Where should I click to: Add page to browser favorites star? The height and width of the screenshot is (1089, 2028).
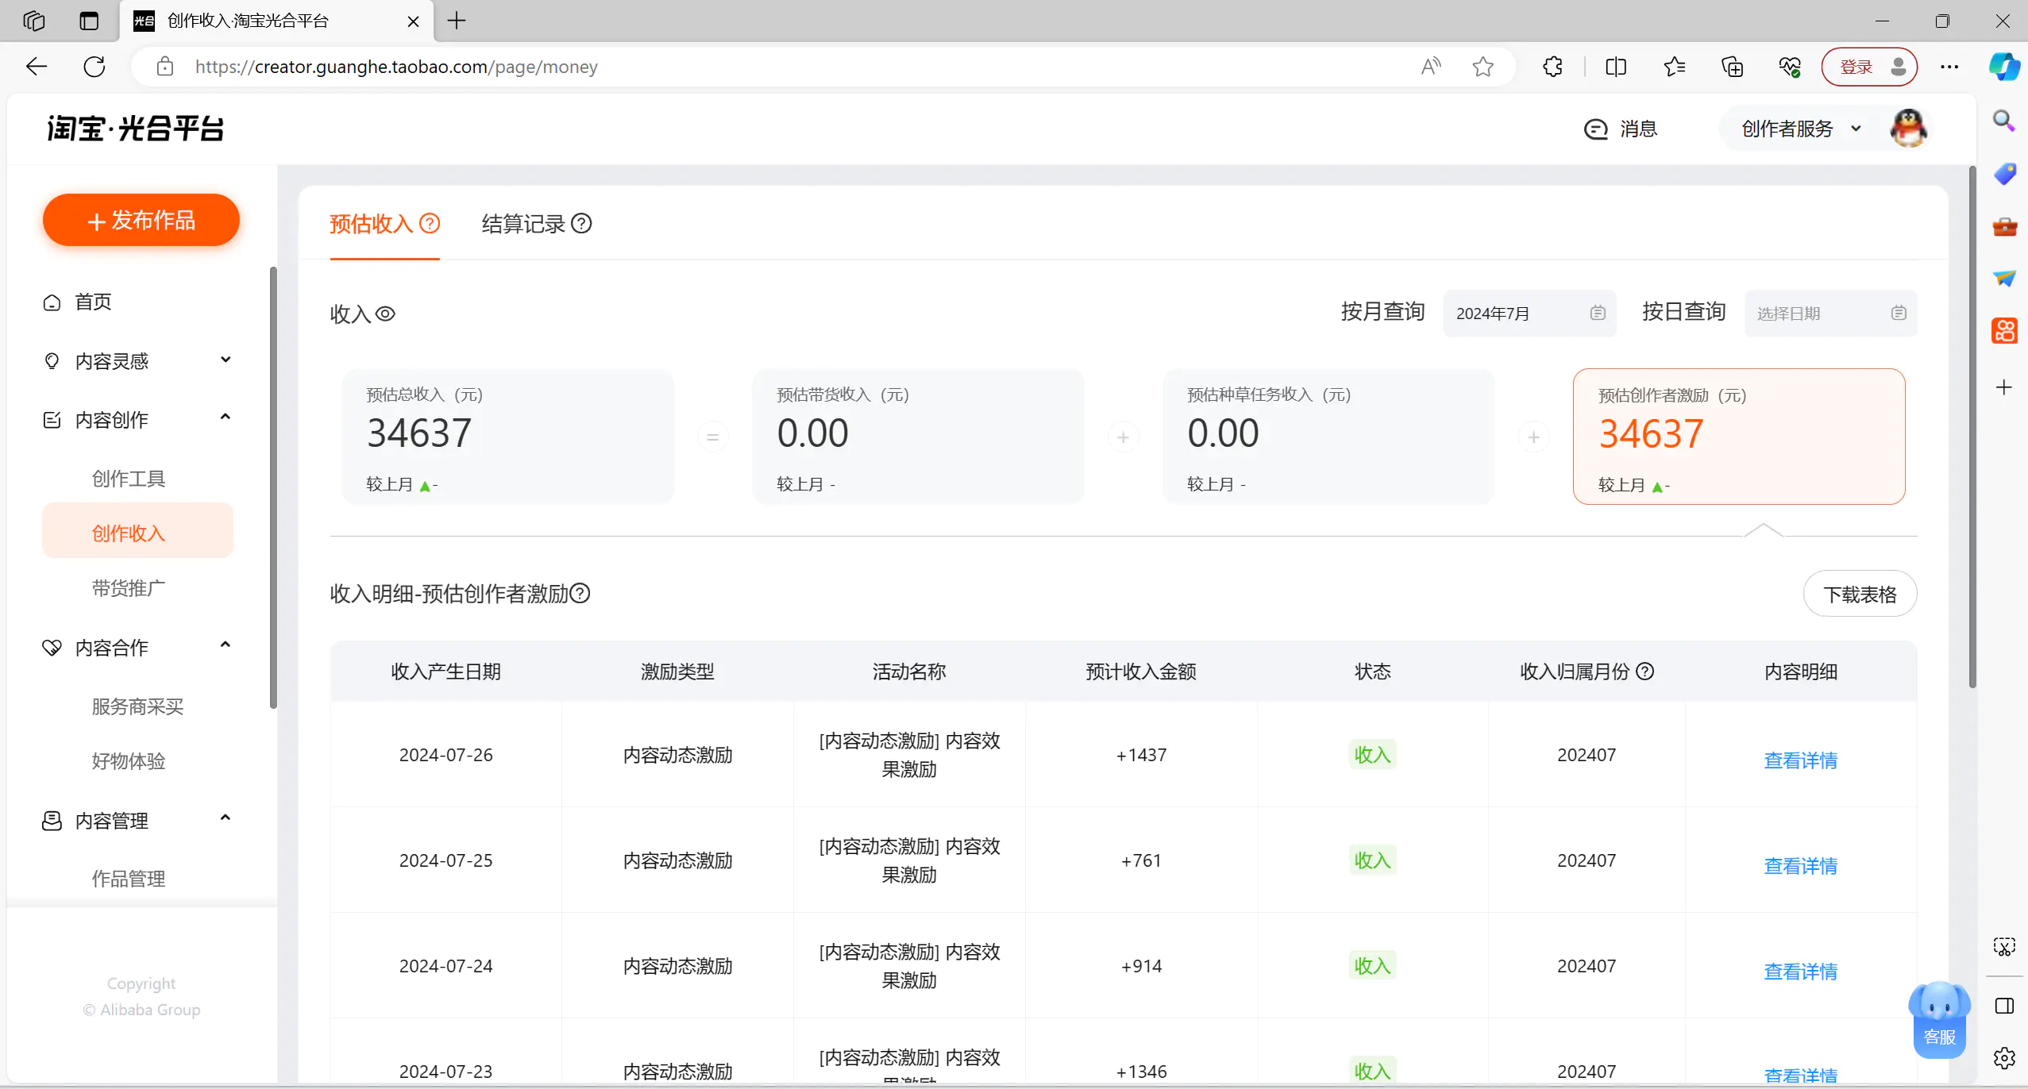[1482, 67]
